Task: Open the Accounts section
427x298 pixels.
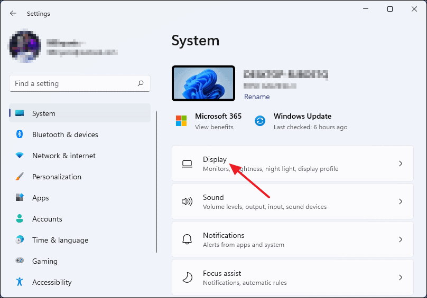Action: pyautogui.click(x=80, y=219)
